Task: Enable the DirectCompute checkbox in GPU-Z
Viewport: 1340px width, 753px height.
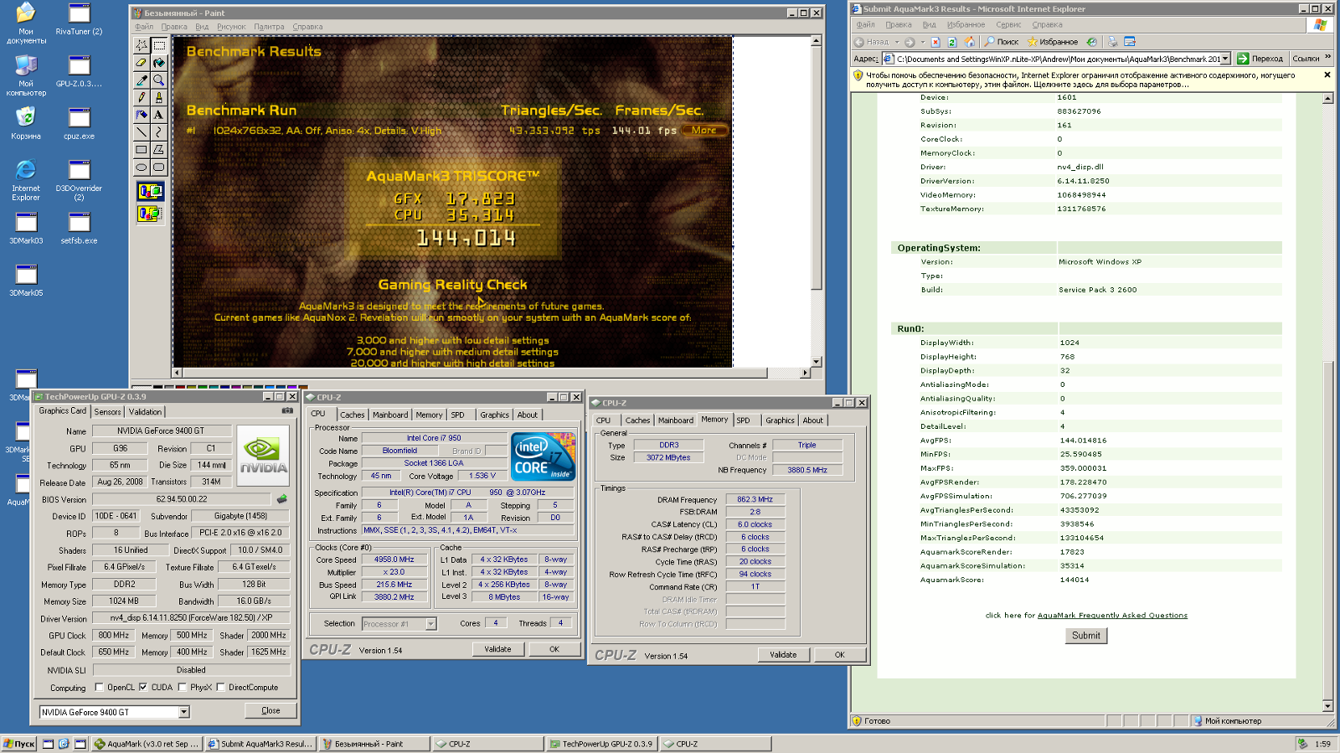Action: pos(221,688)
